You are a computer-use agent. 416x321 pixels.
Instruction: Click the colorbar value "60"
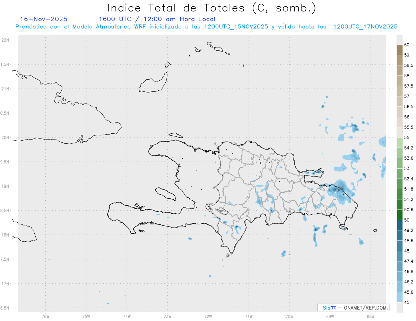point(407,45)
